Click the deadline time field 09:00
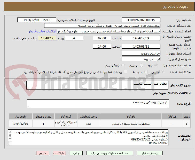Screen dimensions: 195x160 [x=102, y=38]
